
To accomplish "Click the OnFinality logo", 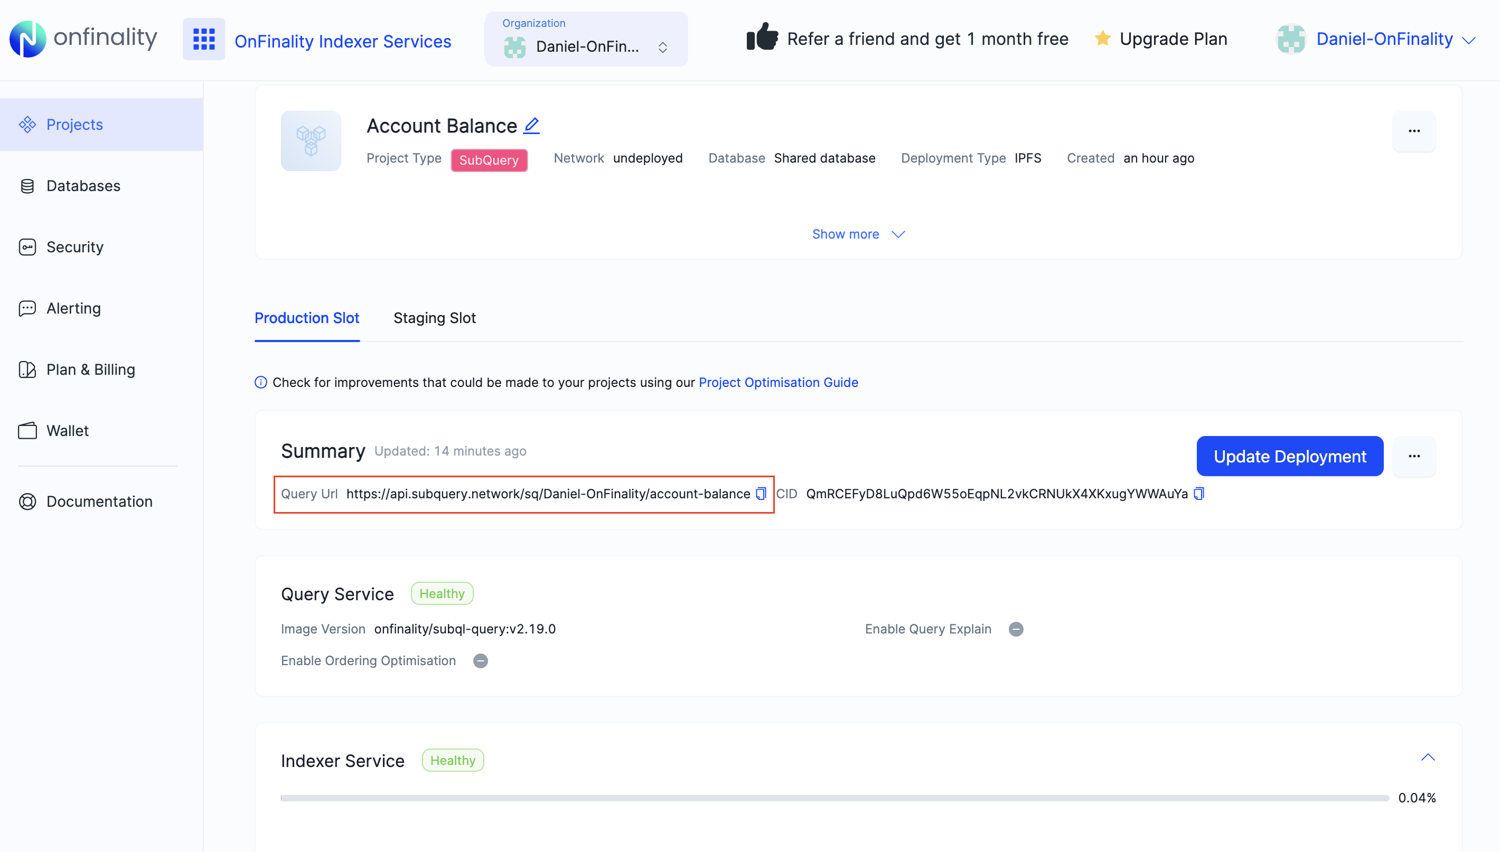I will 82,39.
